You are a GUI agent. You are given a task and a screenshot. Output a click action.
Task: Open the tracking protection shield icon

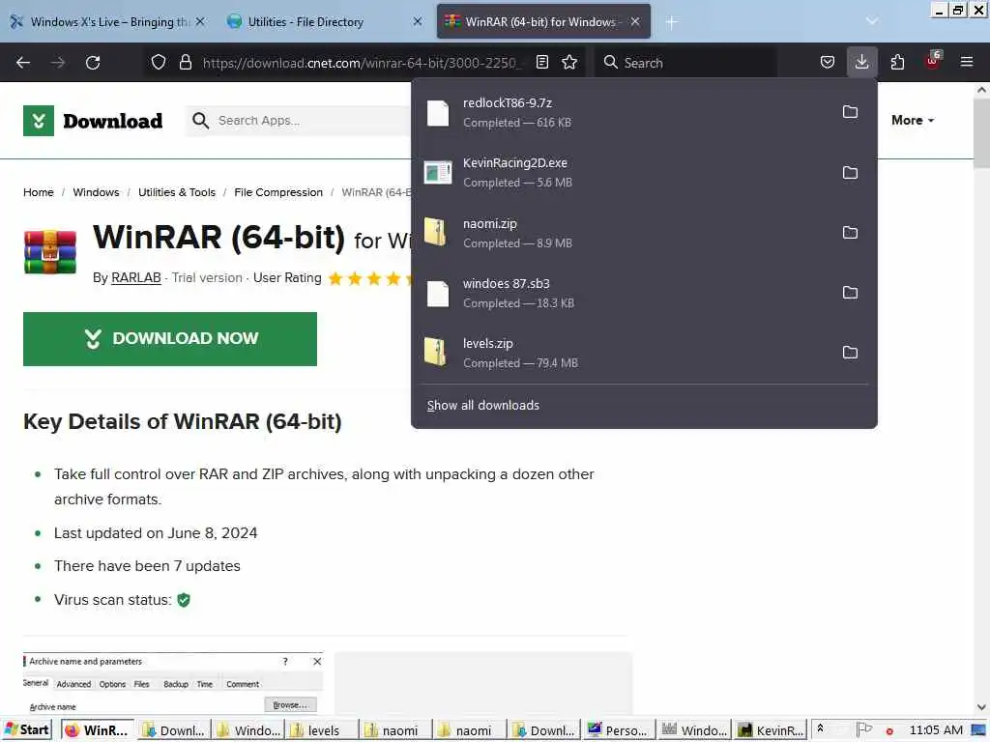[x=159, y=63]
